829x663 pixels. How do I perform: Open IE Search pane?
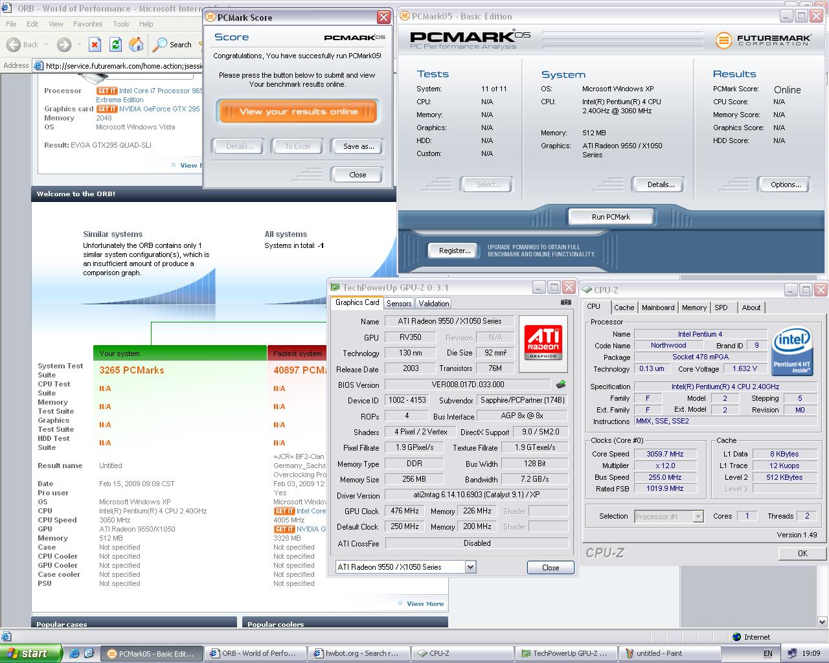point(172,45)
